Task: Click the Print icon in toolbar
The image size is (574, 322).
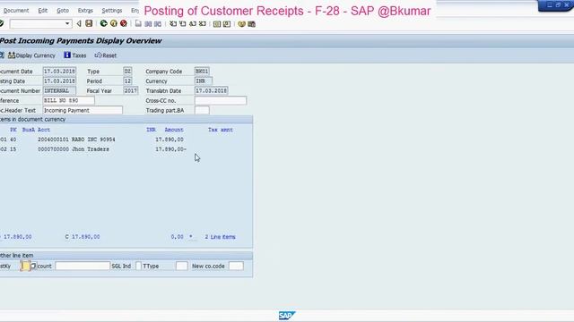Action: pyautogui.click(x=138, y=24)
